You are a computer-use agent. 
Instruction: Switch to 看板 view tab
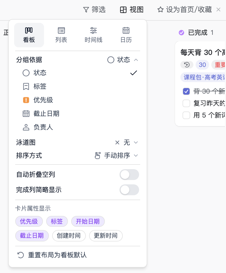29,35
